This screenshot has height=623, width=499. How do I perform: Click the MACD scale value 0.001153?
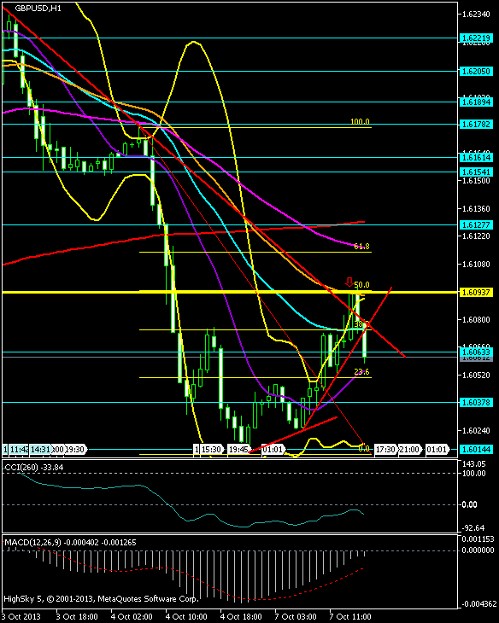tap(478, 539)
